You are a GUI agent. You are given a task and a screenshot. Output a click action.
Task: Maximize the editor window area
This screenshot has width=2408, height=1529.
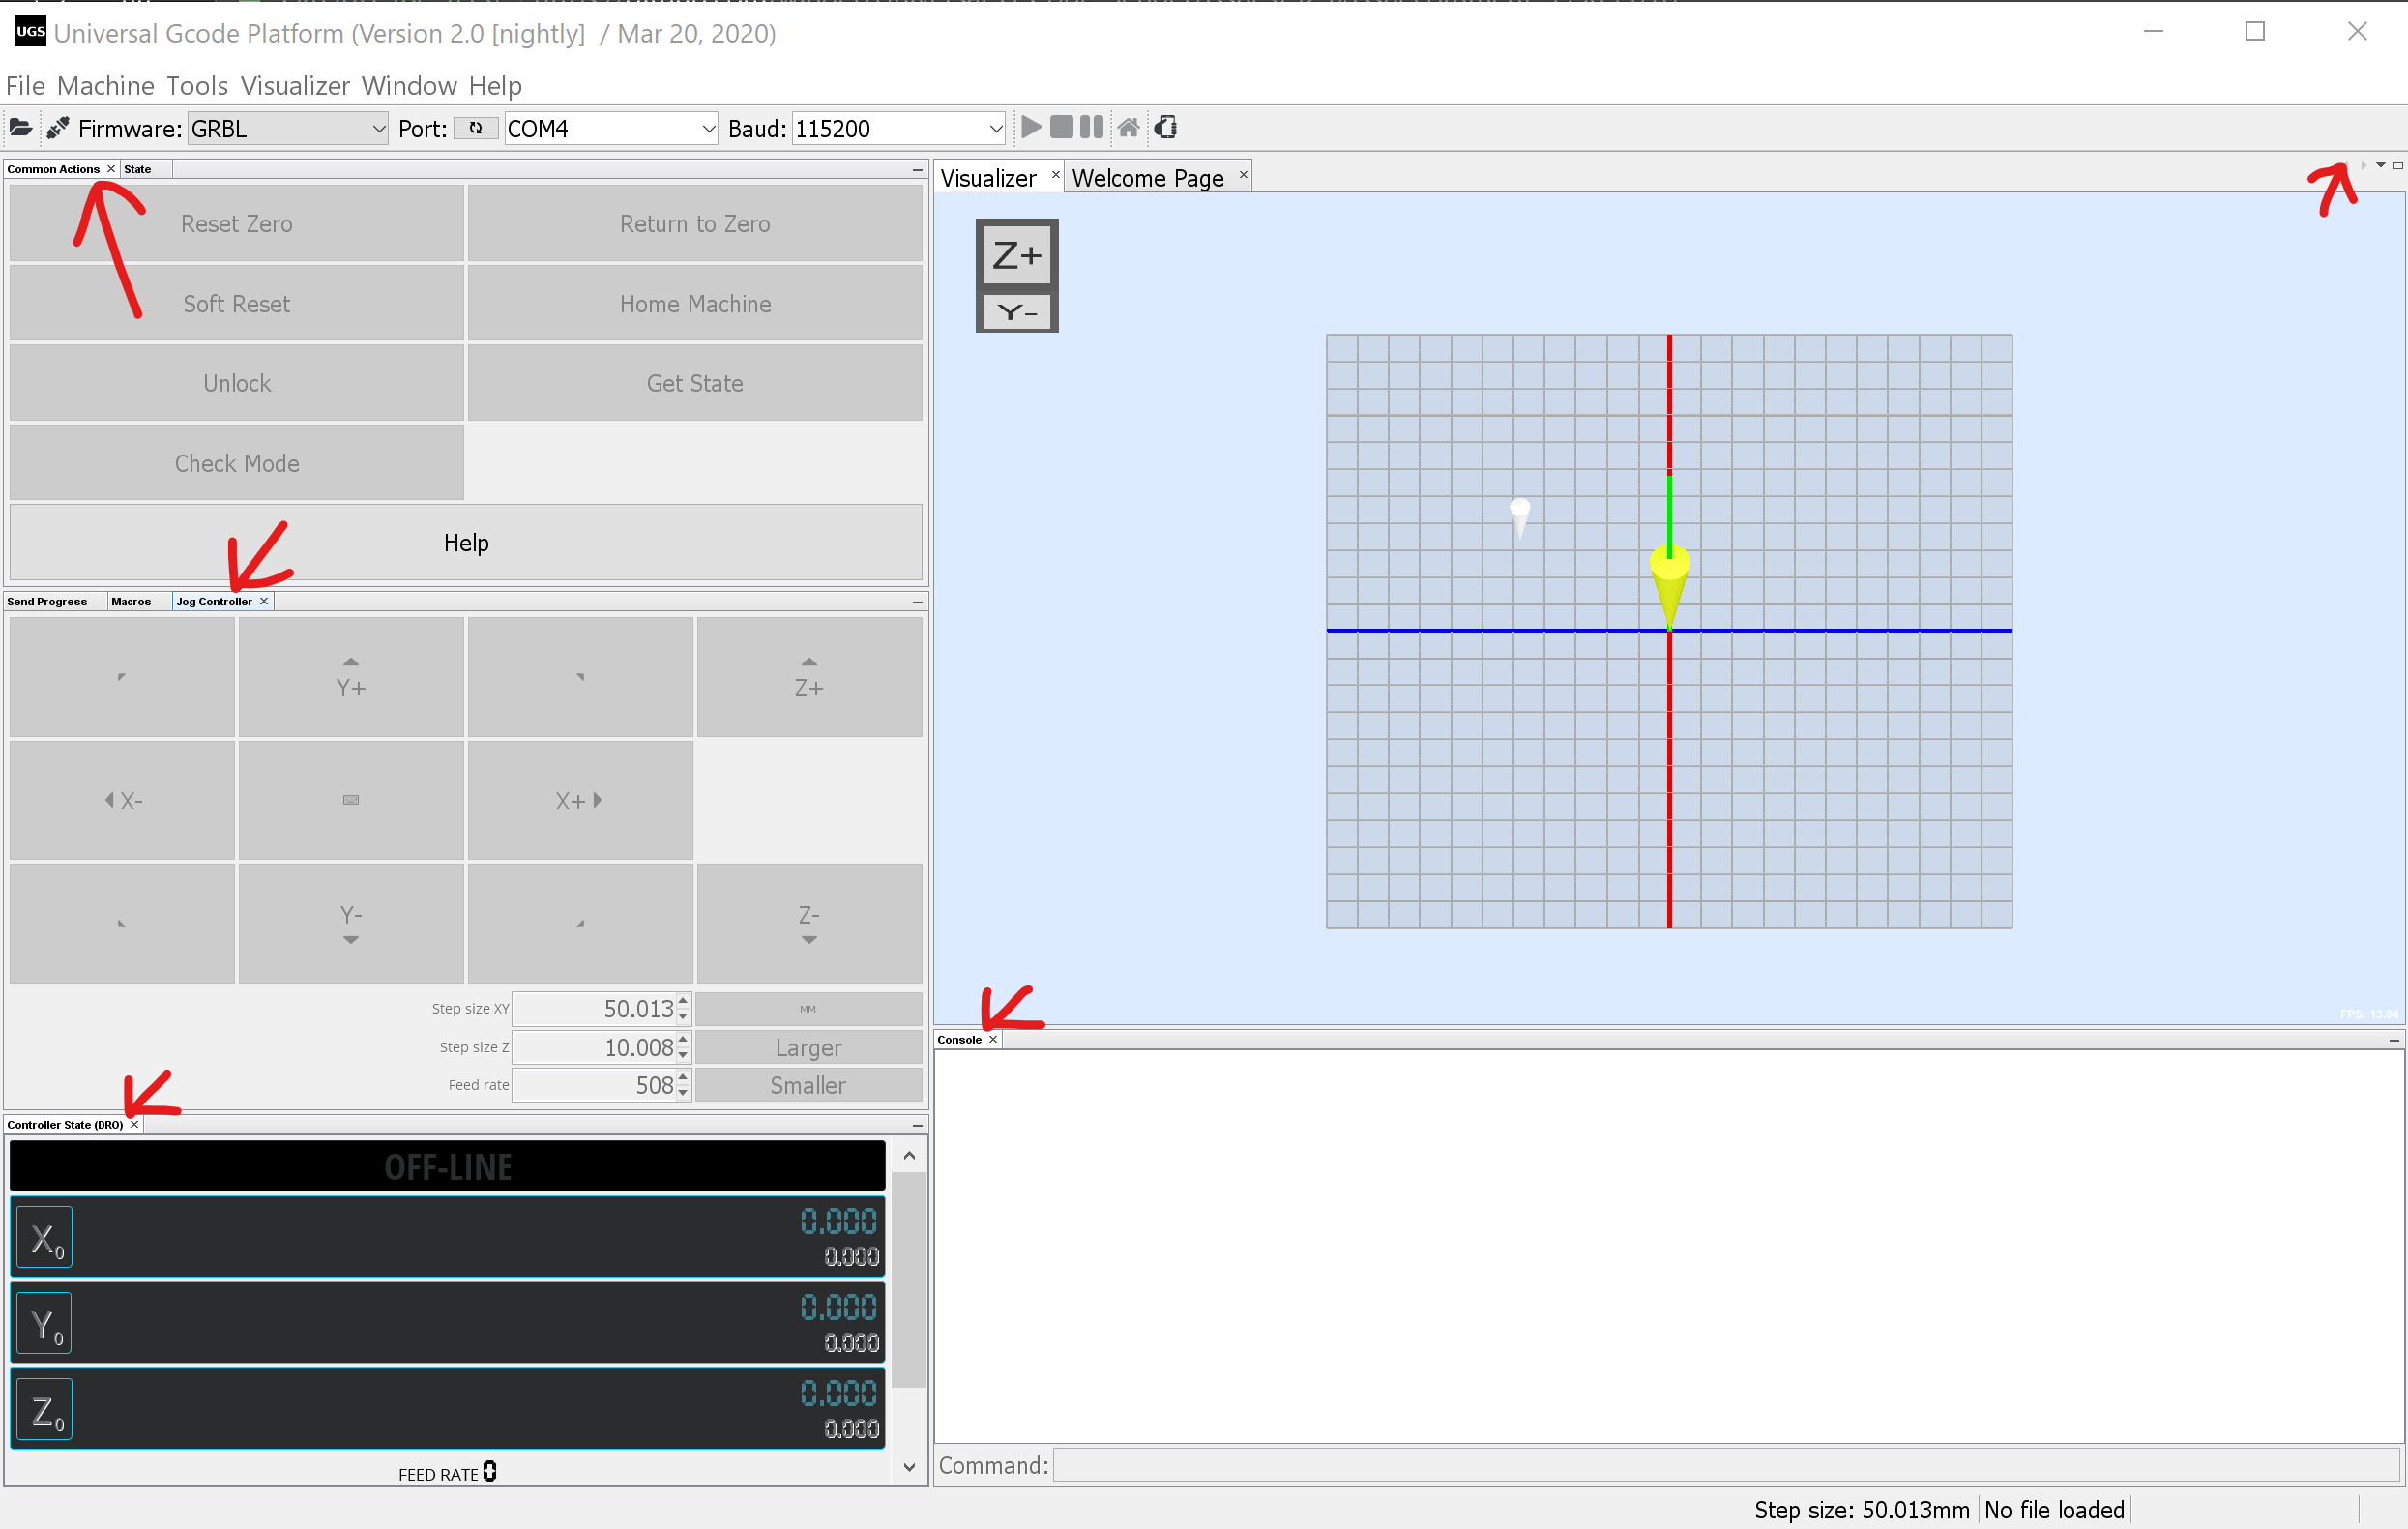pyautogui.click(x=2398, y=165)
